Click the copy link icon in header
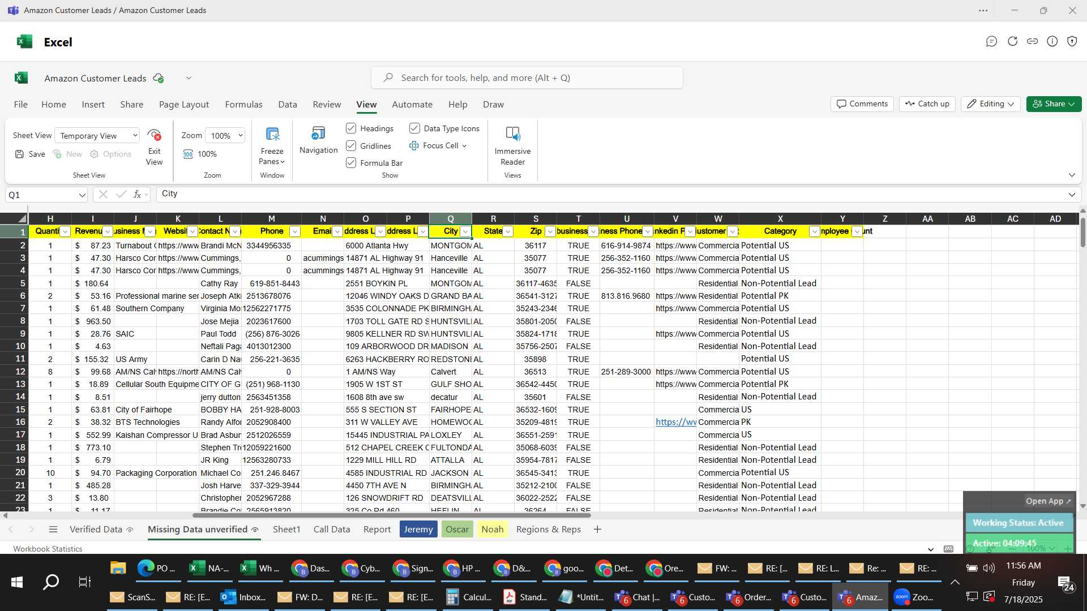 tap(1032, 41)
